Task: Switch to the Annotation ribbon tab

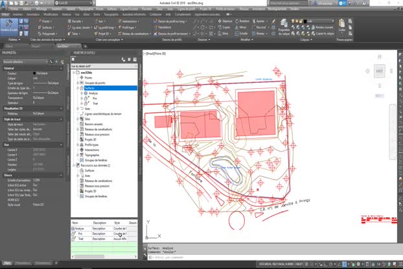Action: (x=33, y=14)
